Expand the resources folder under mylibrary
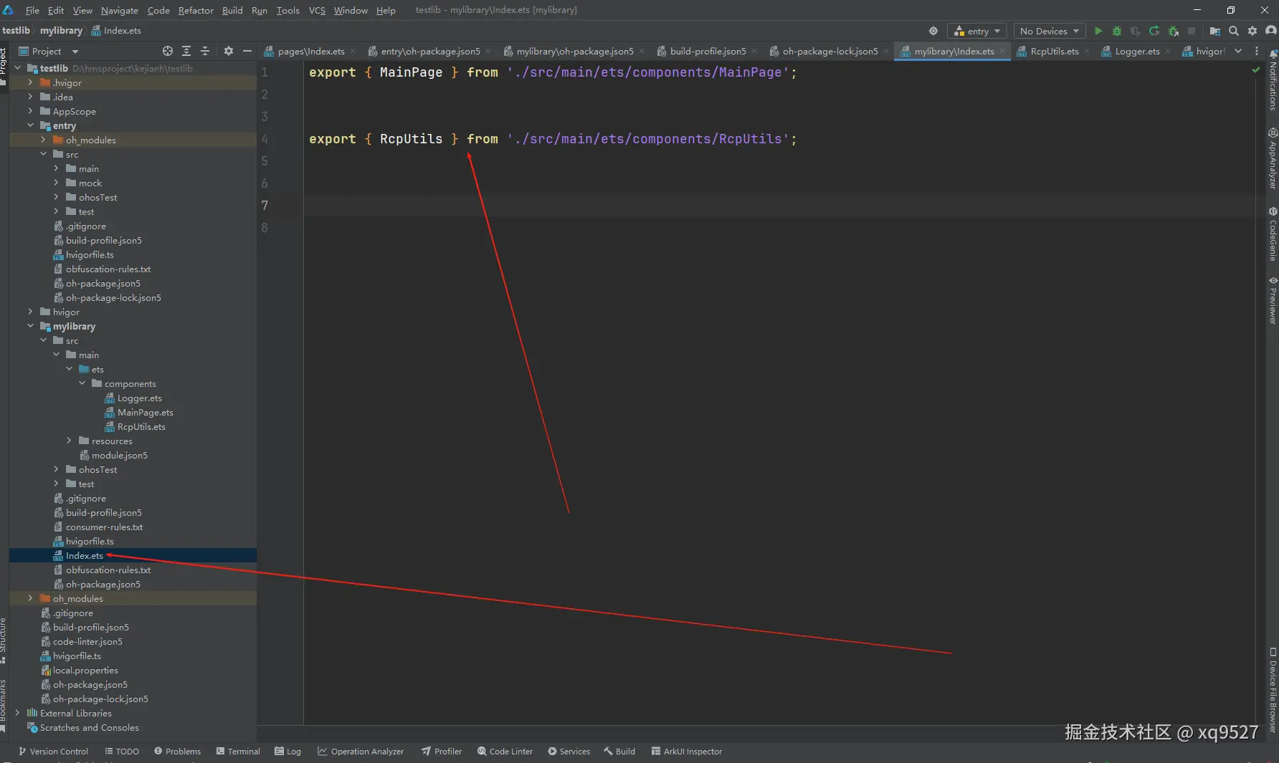This screenshot has width=1279, height=763. (x=69, y=441)
